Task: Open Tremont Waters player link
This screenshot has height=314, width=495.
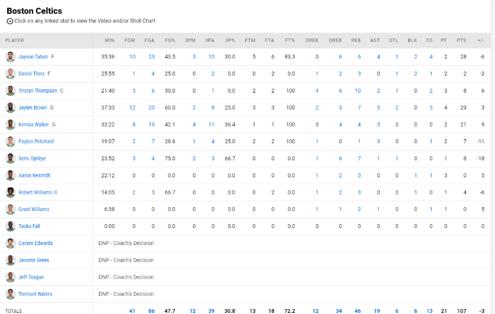Action: click(x=35, y=294)
